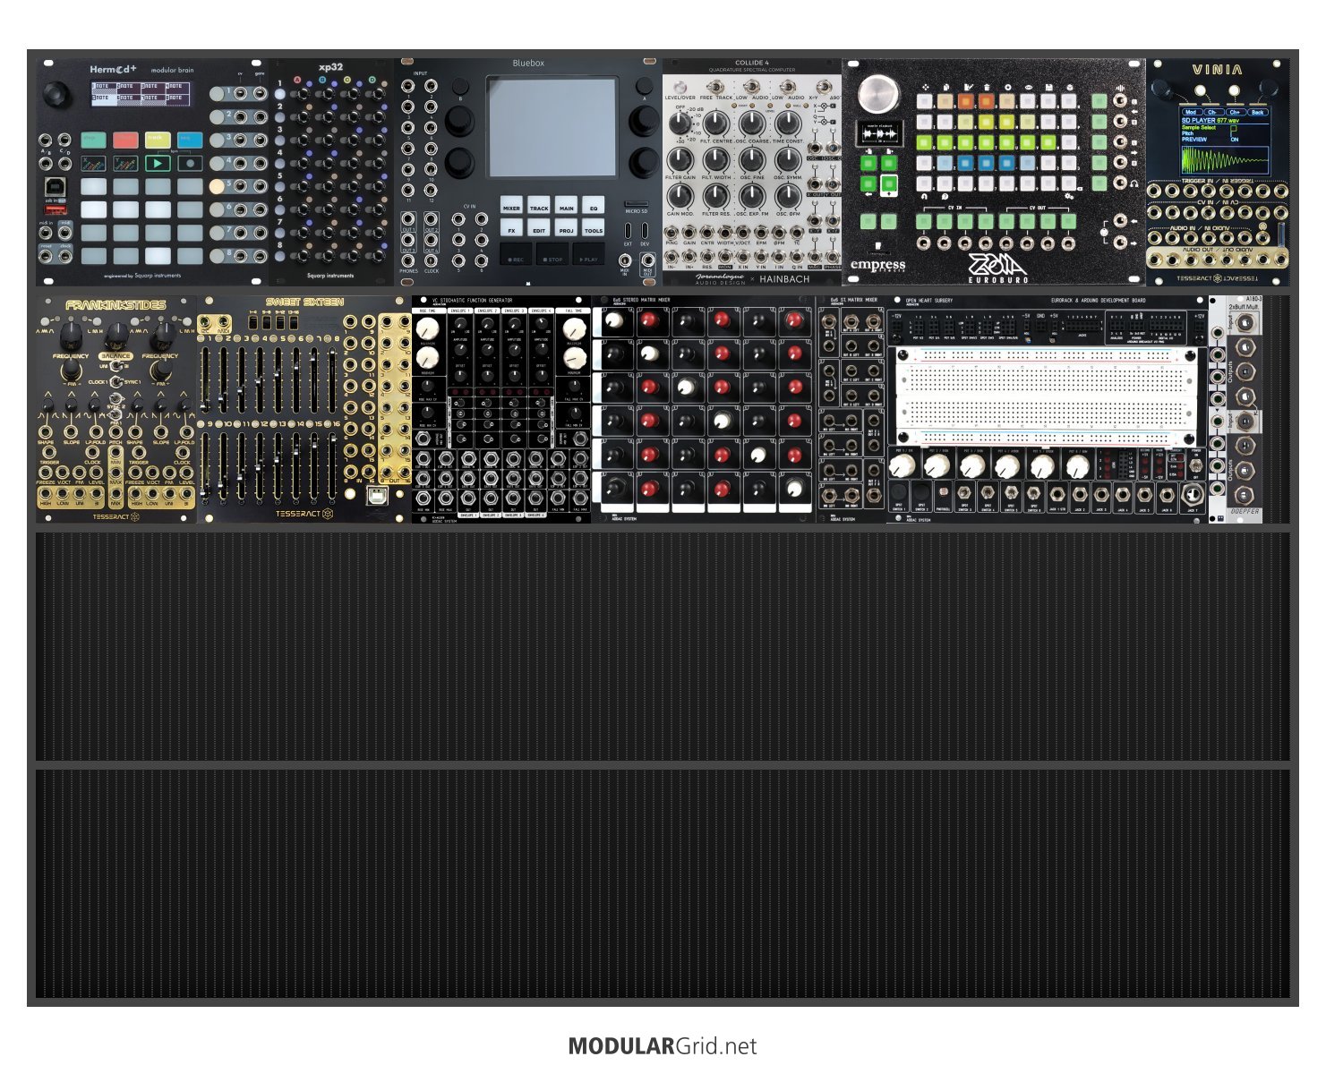Click the Mod soft button on Vinia
The width and height of the screenshot is (1326, 1065).
1191,113
